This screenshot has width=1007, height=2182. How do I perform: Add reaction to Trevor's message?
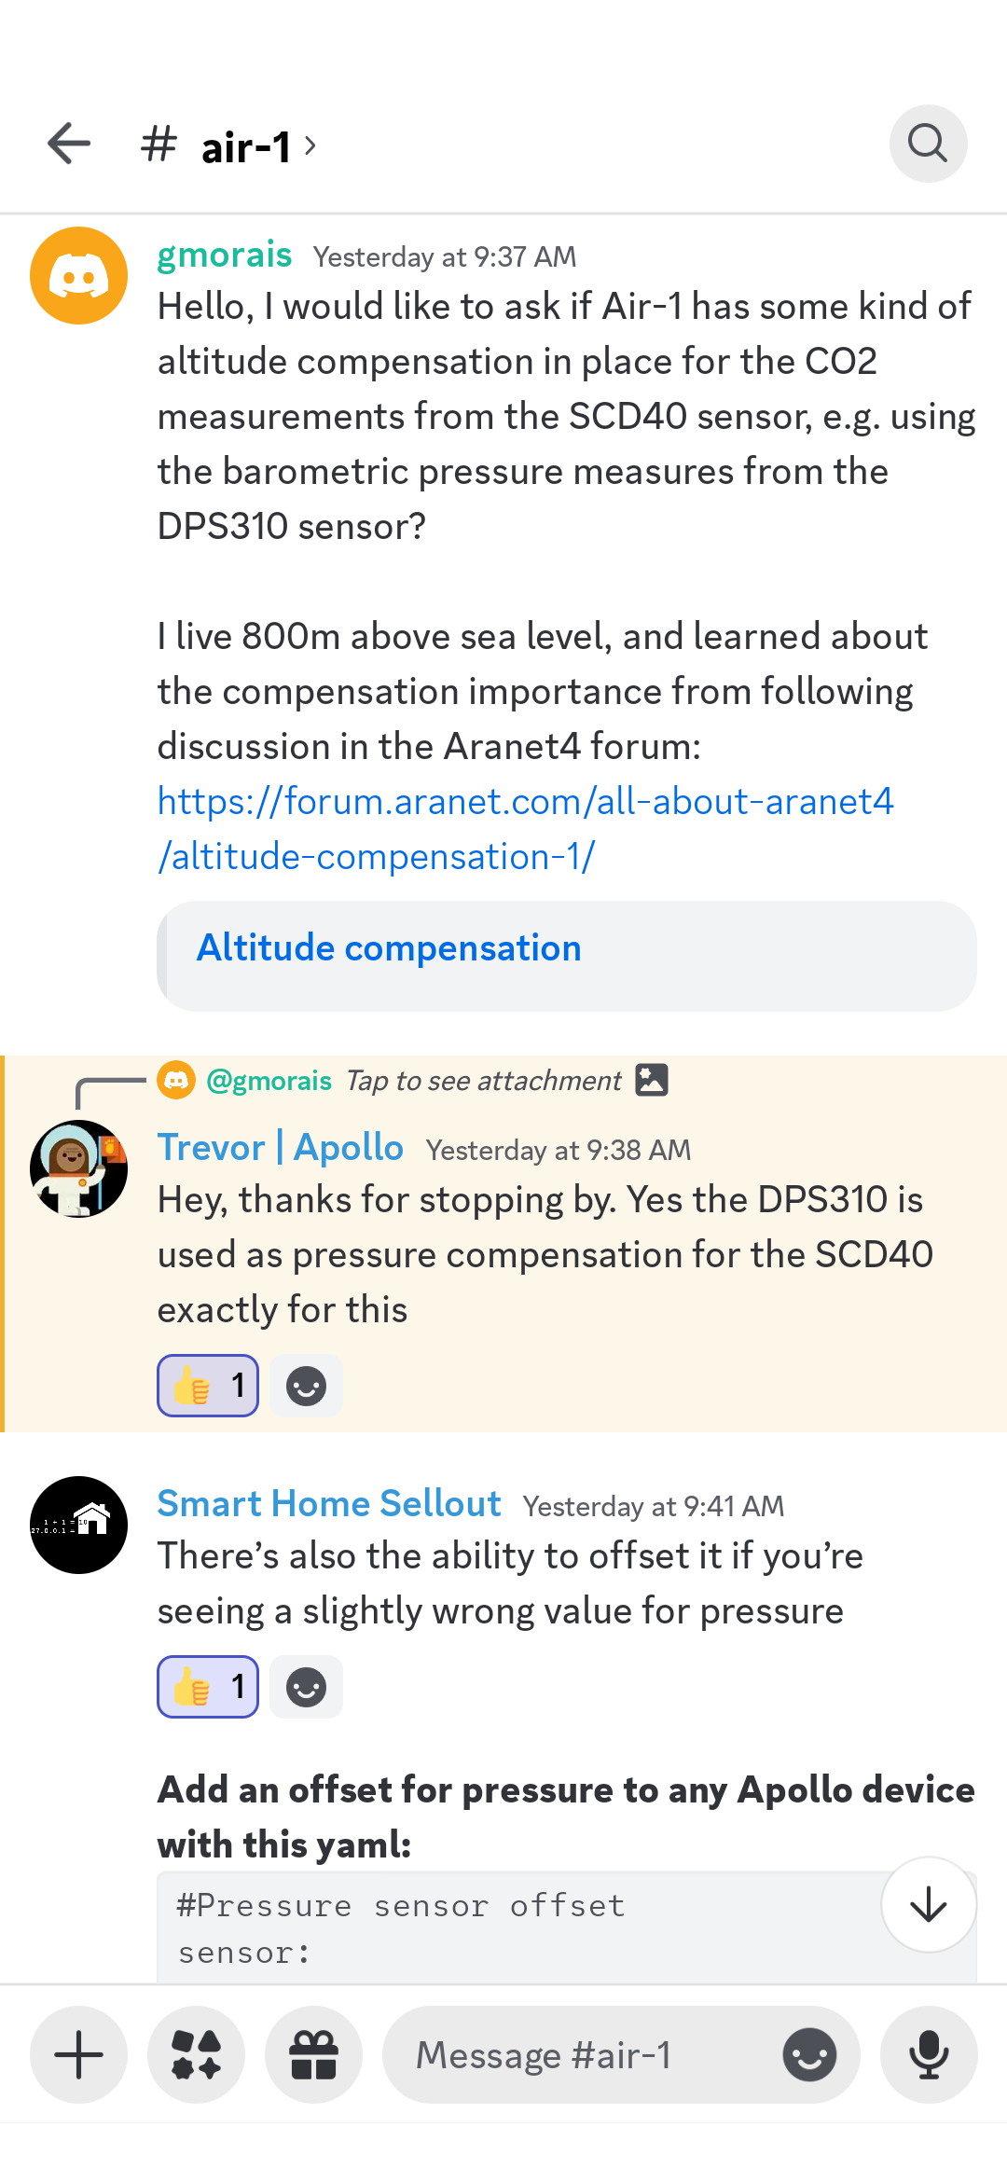tap(306, 1386)
